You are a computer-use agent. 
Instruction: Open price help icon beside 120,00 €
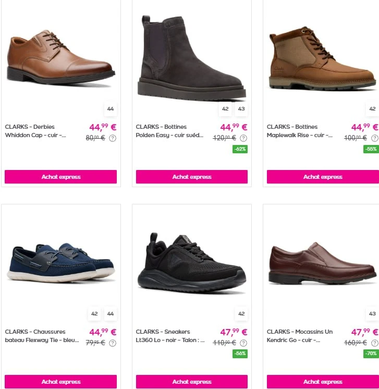(x=243, y=138)
